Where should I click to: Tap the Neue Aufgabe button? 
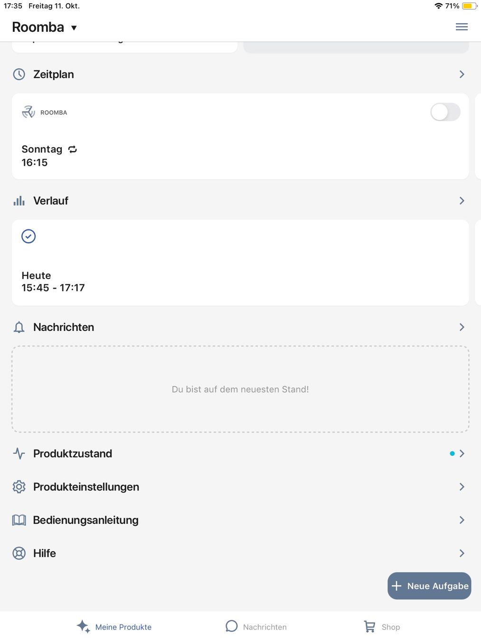[429, 586]
